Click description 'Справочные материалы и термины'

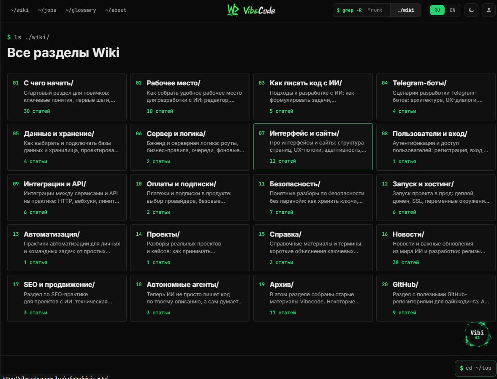pos(316,244)
